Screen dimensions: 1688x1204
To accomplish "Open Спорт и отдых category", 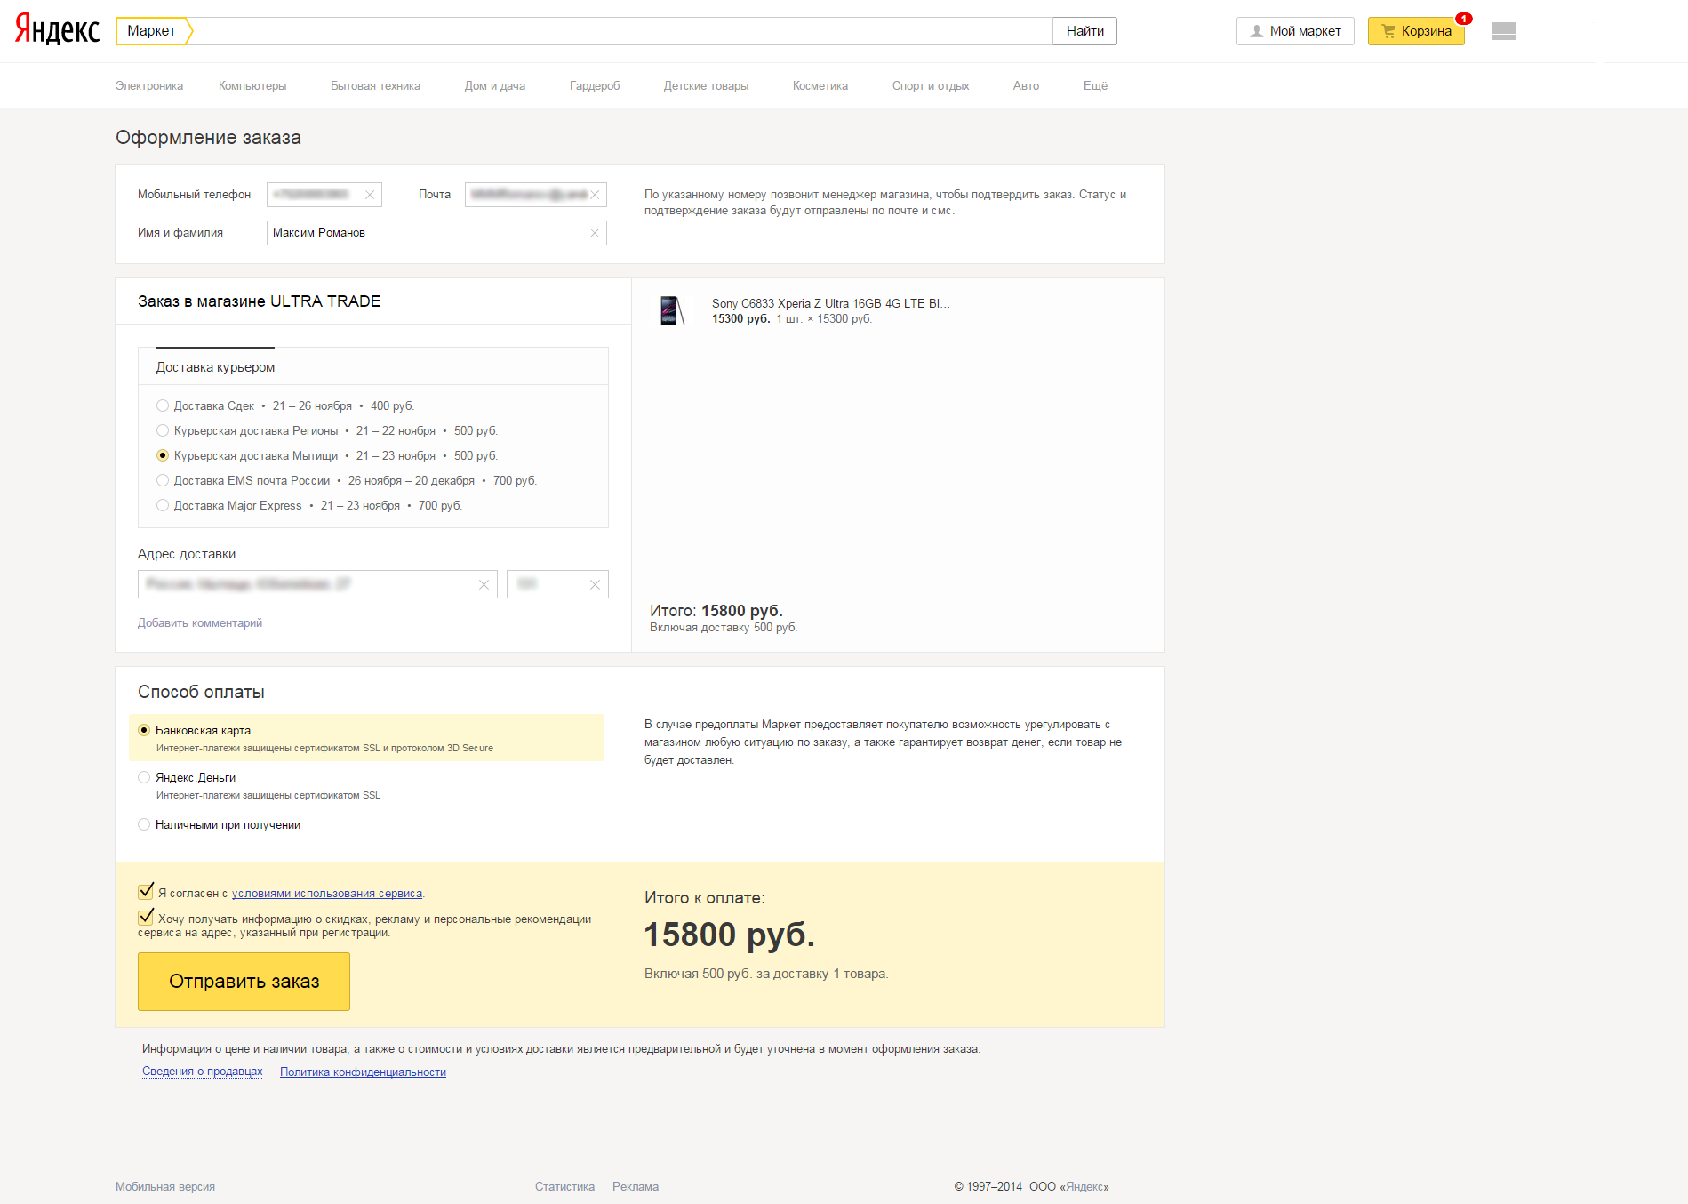I will (x=931, y=86).
